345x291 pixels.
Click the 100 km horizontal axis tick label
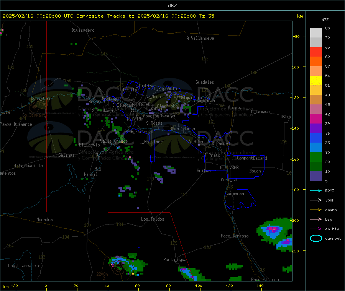(199, 286)
